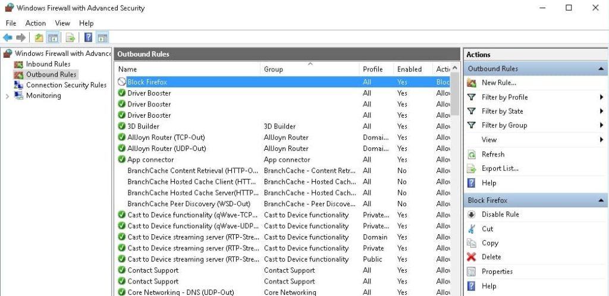Collapse the Outbound Rules actions section
The image size is (609, 296).
click(601, 69)
